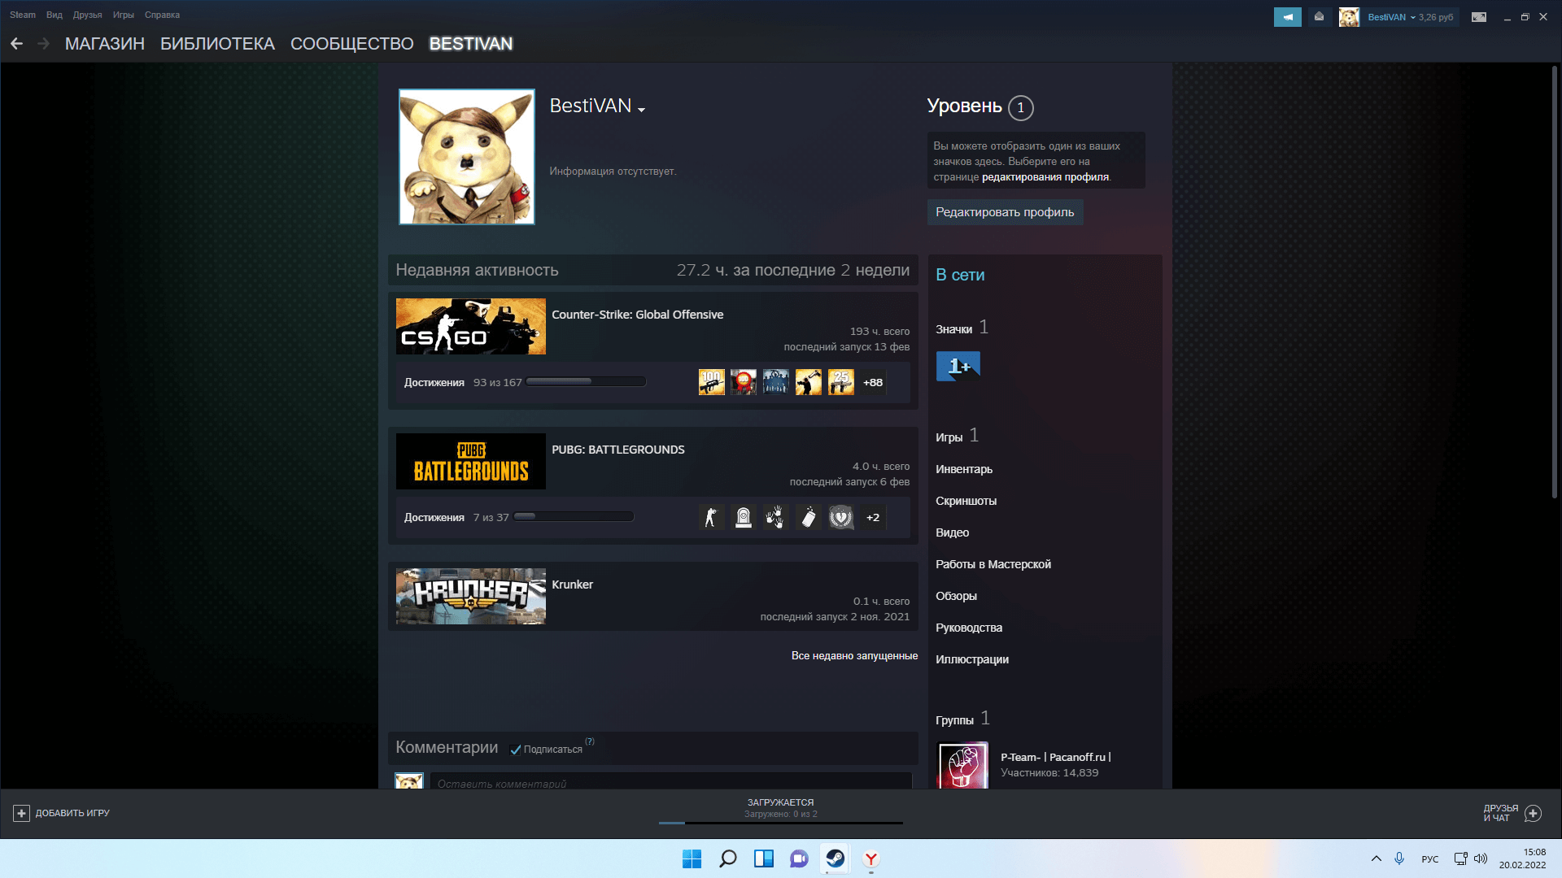1562x878 pixels.
Task: Open Видео link
Action: click(x=952, y=532)
